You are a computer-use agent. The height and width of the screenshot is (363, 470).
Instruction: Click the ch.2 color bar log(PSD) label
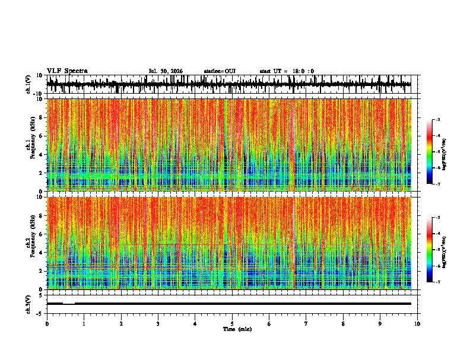tap(444, 252)
